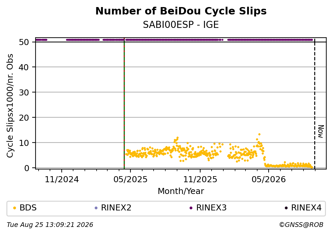Select the RINEX3 legend label
Image resolution: width=333 pixels, height=235 pixels.
(x=211, y=208)
